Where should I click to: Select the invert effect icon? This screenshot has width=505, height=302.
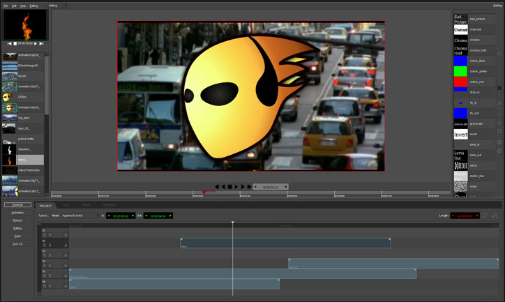pyautogui.click(x=460, y=134)
